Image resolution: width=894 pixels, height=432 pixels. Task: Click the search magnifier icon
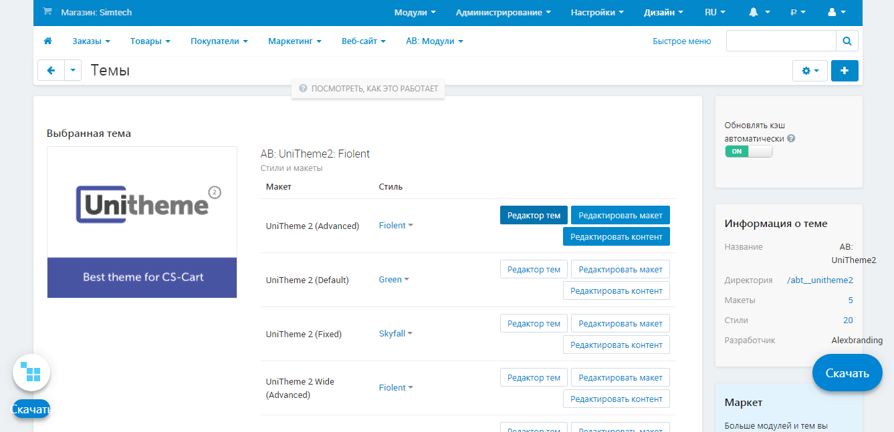pos(847,41)
